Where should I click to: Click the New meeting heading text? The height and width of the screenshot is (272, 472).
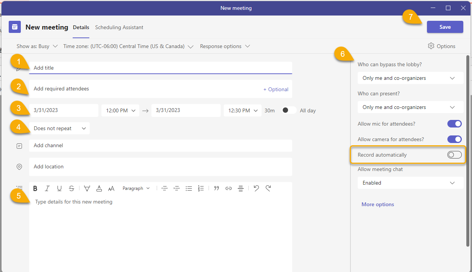tap(47, 27)
